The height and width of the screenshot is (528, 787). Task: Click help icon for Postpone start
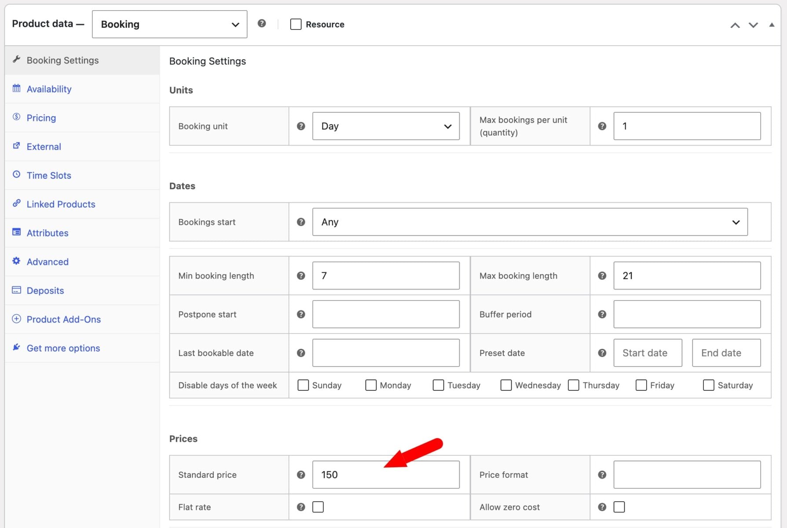301,315
